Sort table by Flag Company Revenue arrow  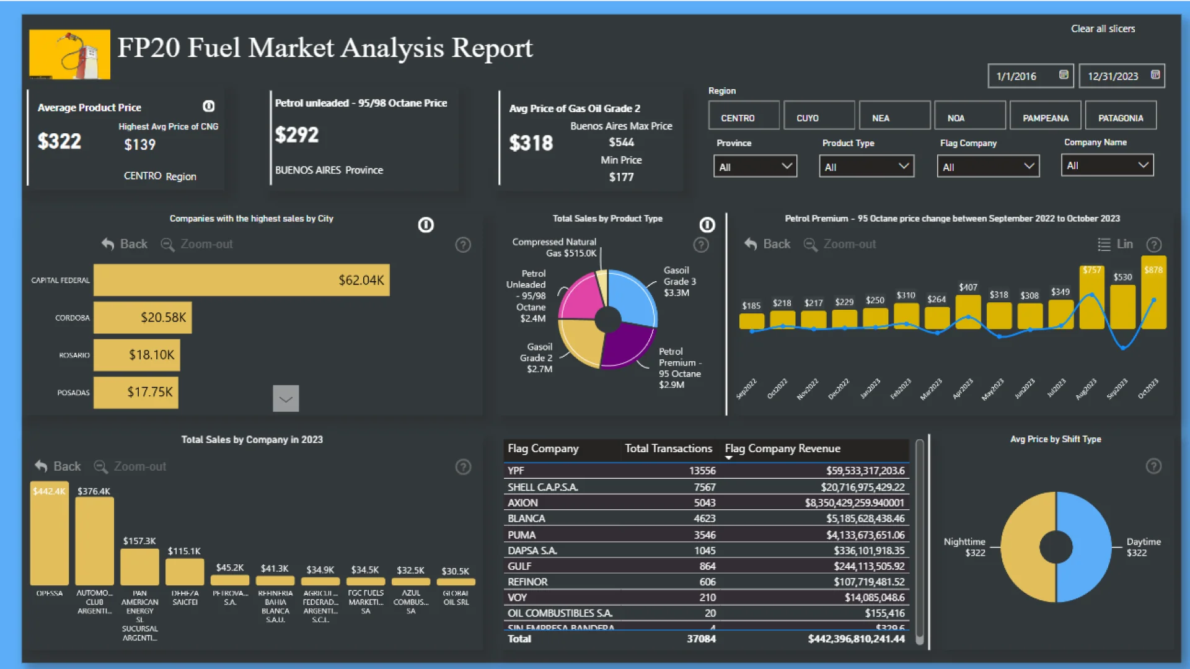[x=729, y=458]
